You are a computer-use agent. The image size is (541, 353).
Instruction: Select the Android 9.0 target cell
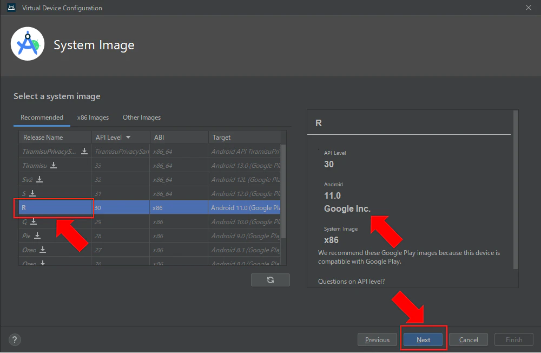(x=245, y=236)
